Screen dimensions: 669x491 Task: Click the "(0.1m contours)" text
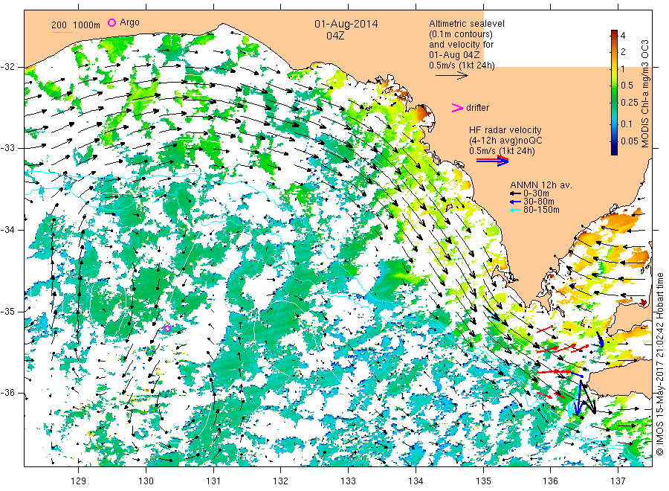pyautogui.click(x=461, y=34)
